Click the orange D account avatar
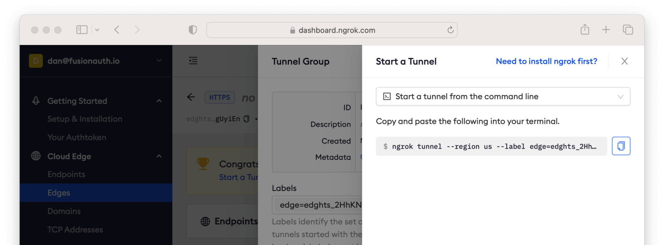664x245 pixels. (x=36, y=61)
